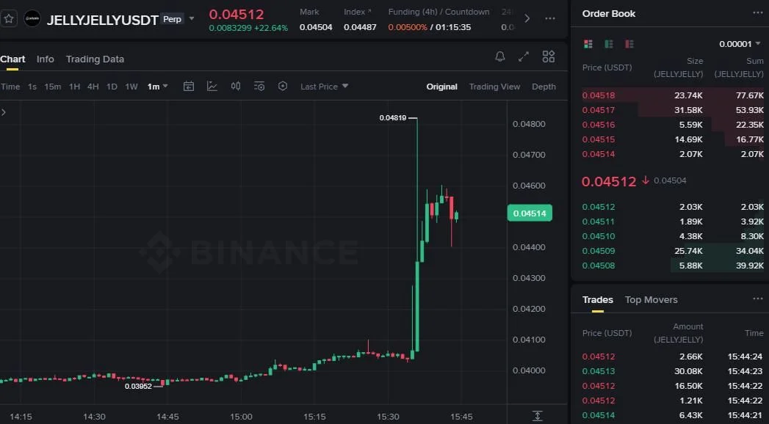The height and width of the screenshot is (424, 769).
Task: Switch to the Info tab
Action: [x=45, y=59]
